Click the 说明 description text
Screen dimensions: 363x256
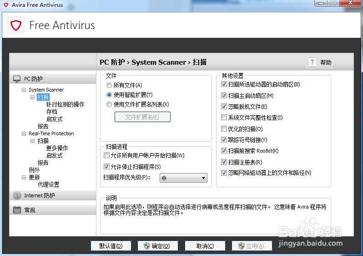tap(215, 210)
